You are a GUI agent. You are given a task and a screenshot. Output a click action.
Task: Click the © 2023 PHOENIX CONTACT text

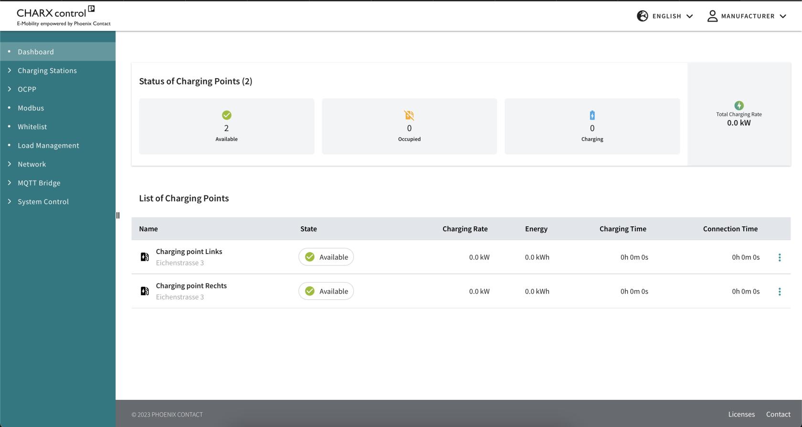(x=167, y=415)
